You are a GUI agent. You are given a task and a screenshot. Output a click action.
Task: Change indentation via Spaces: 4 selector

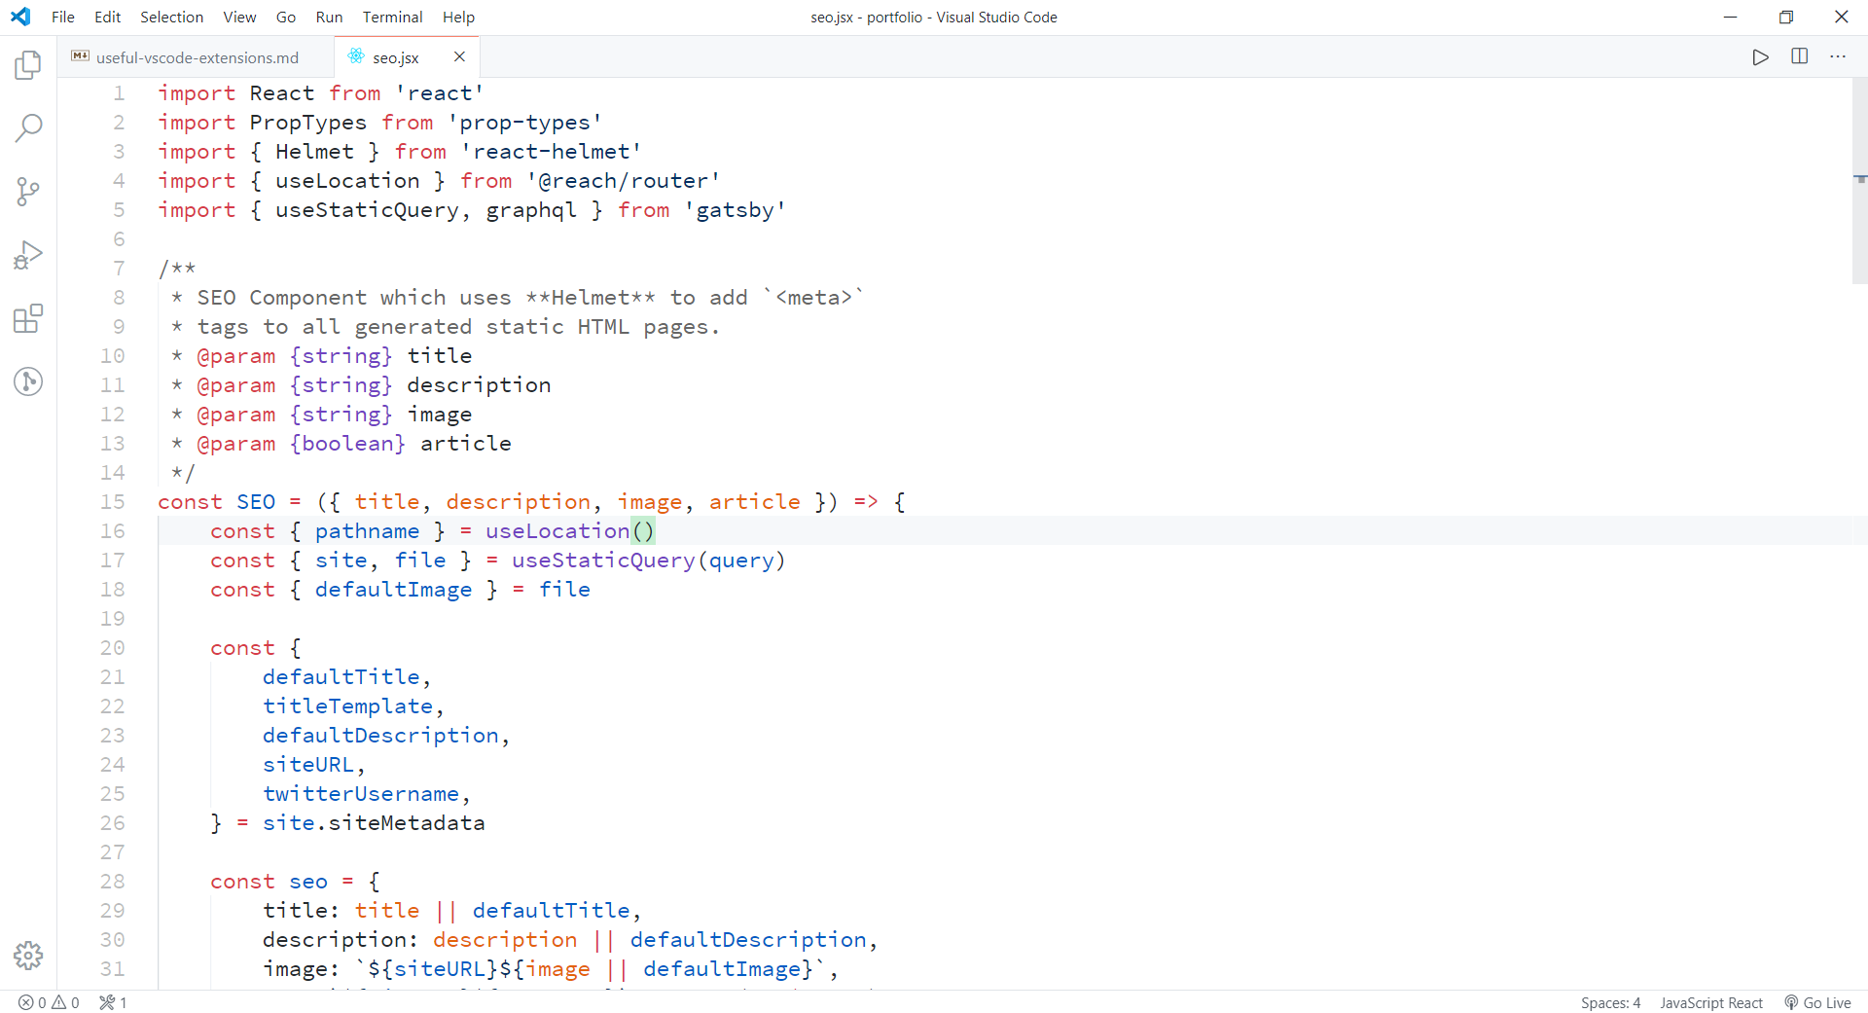click(1610, 1002)
